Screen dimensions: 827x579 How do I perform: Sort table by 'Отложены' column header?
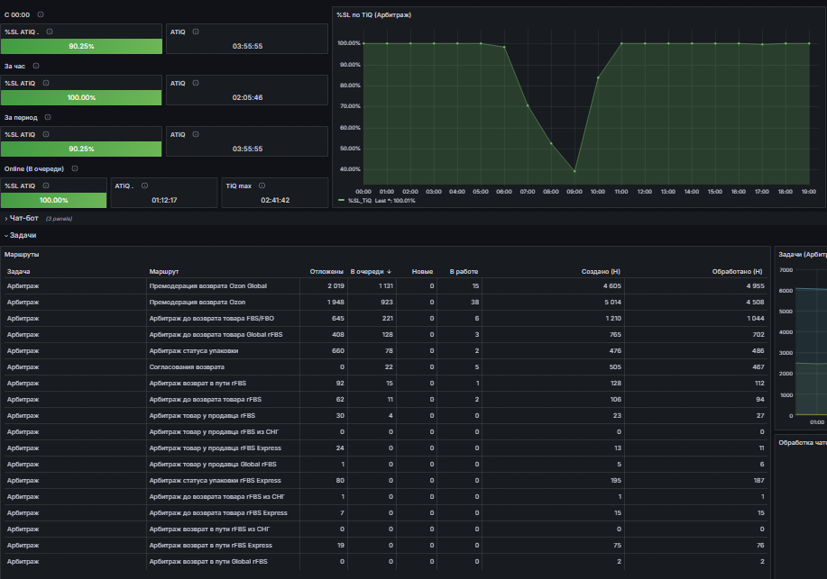click(326, 271)
